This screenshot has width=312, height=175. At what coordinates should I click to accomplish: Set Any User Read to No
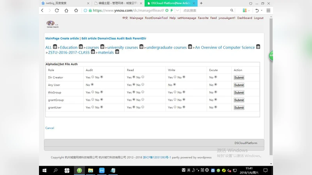tap(143, 84)
